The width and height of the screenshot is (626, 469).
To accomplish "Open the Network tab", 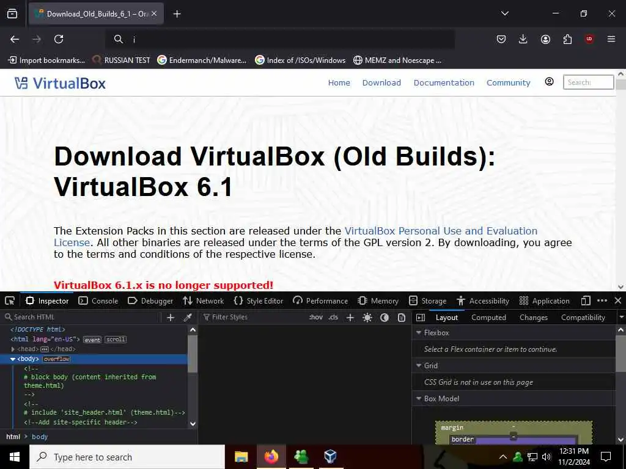I will (203, 300).
